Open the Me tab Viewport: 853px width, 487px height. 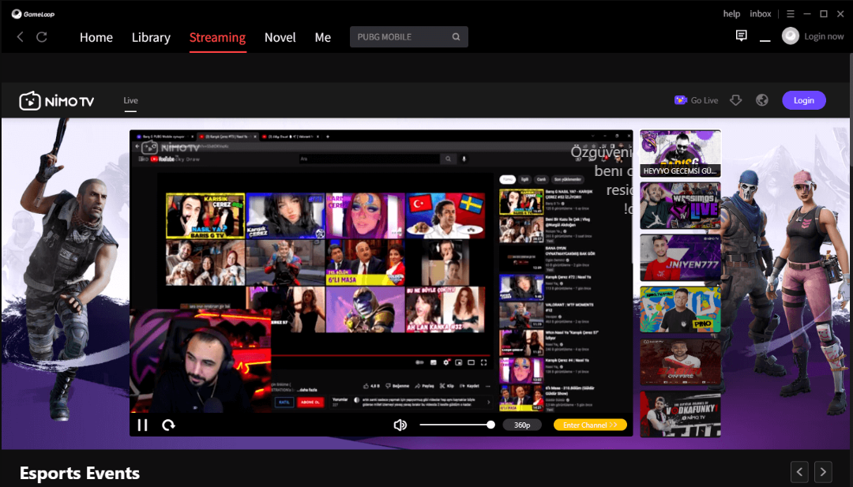322,37
